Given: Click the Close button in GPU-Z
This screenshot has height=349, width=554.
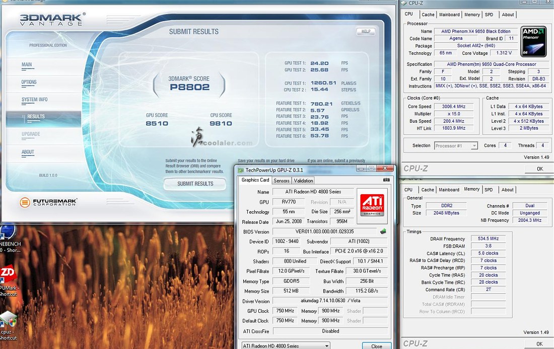Looking at the screenshot, I should [x=377, y=346].
